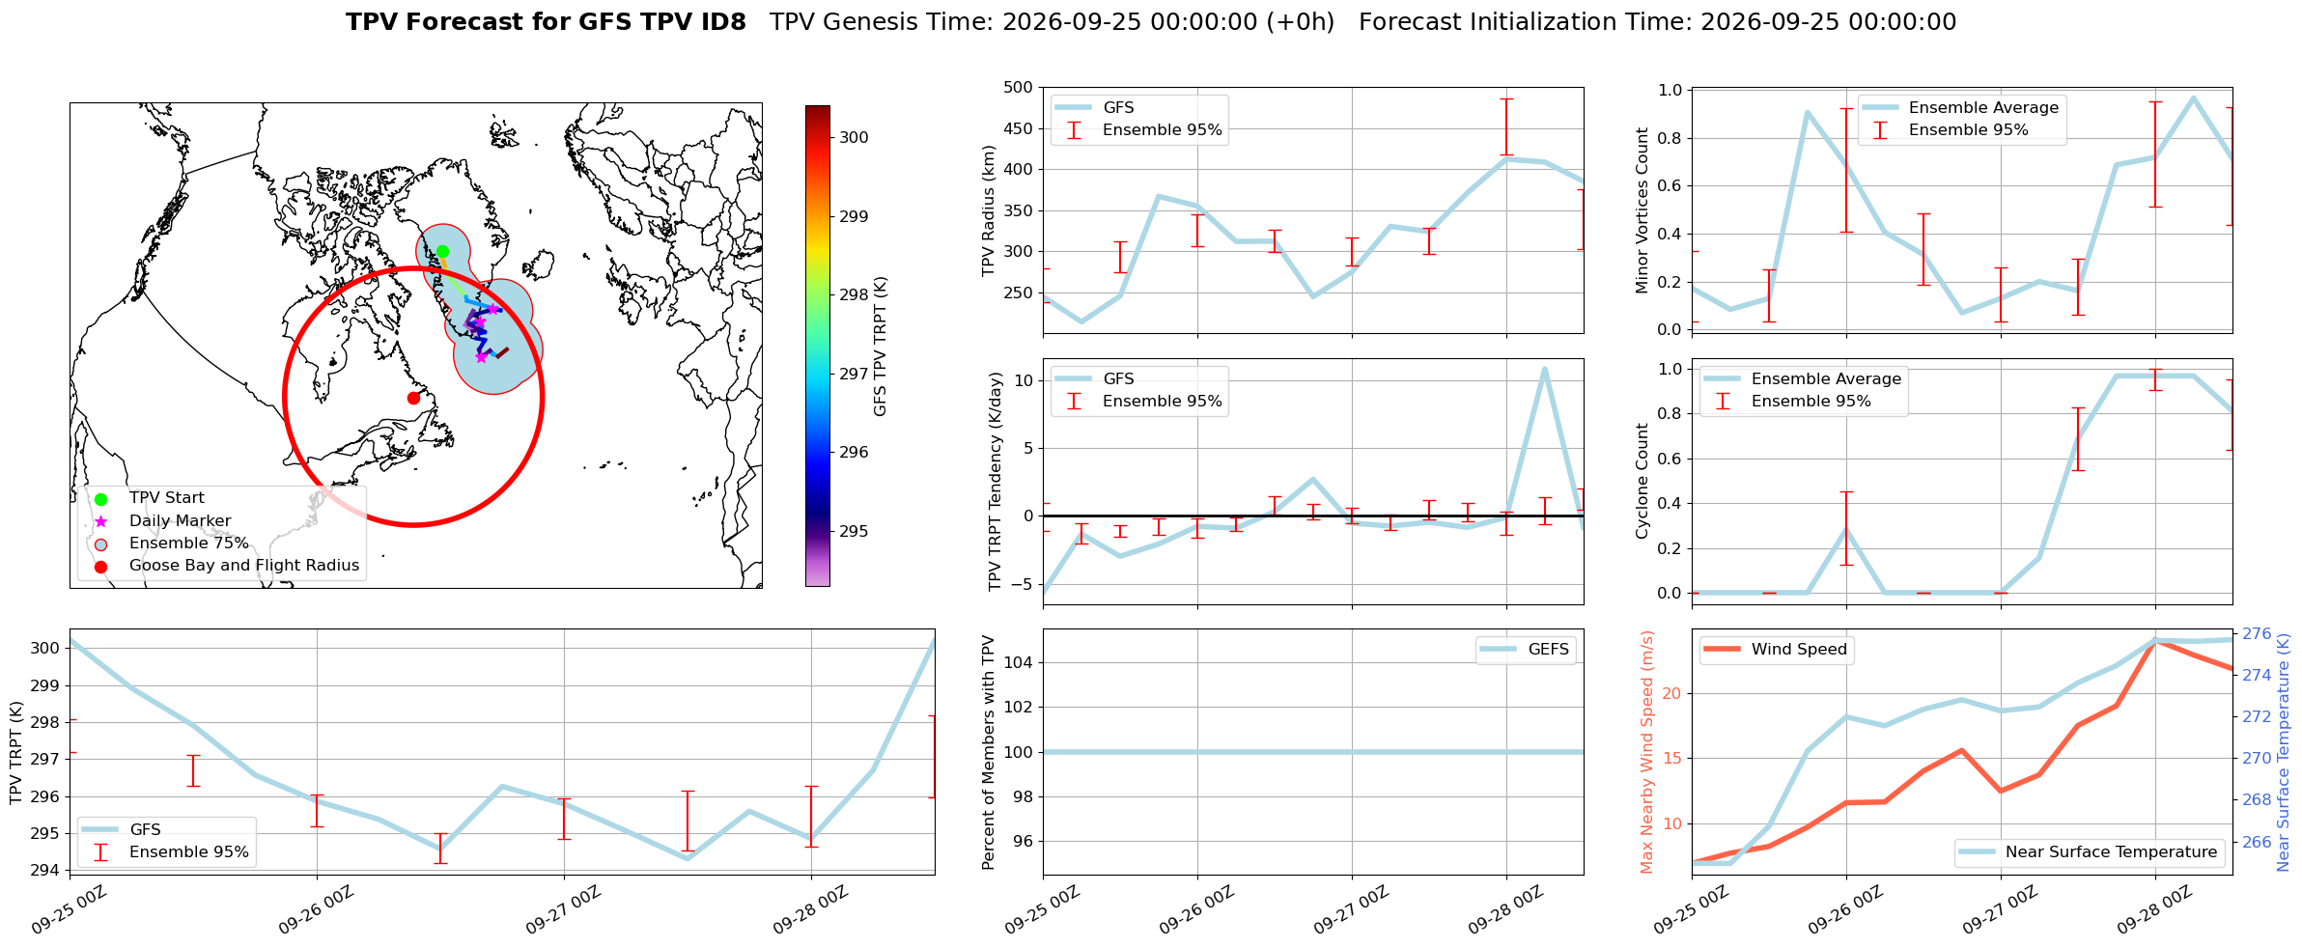Screen dimensions: 2302x948
Task: Click the 'GFS TPV TRPT (K)' colorbar label
Action: click(880, 347)
